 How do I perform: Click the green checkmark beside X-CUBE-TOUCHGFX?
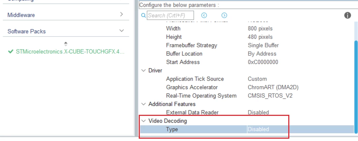(x=10, y=52)
